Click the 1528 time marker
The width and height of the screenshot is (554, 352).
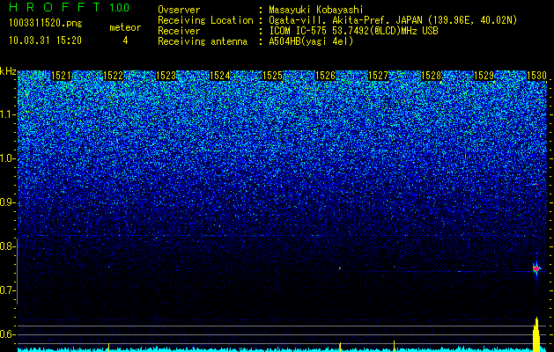click(432, 76)
